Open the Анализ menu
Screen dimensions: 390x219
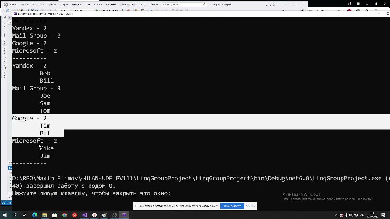pyautogui.click(x=98, y=5)
